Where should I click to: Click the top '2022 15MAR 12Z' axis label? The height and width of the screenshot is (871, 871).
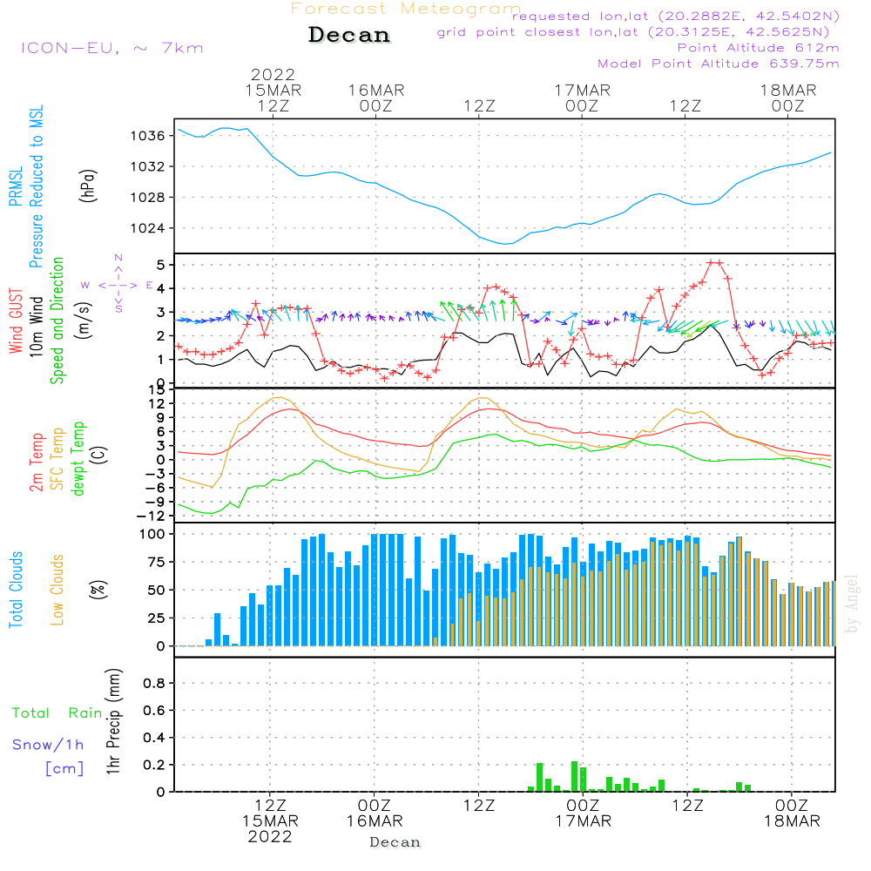(273, 90)
